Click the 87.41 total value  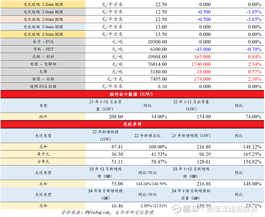(117, 147)
